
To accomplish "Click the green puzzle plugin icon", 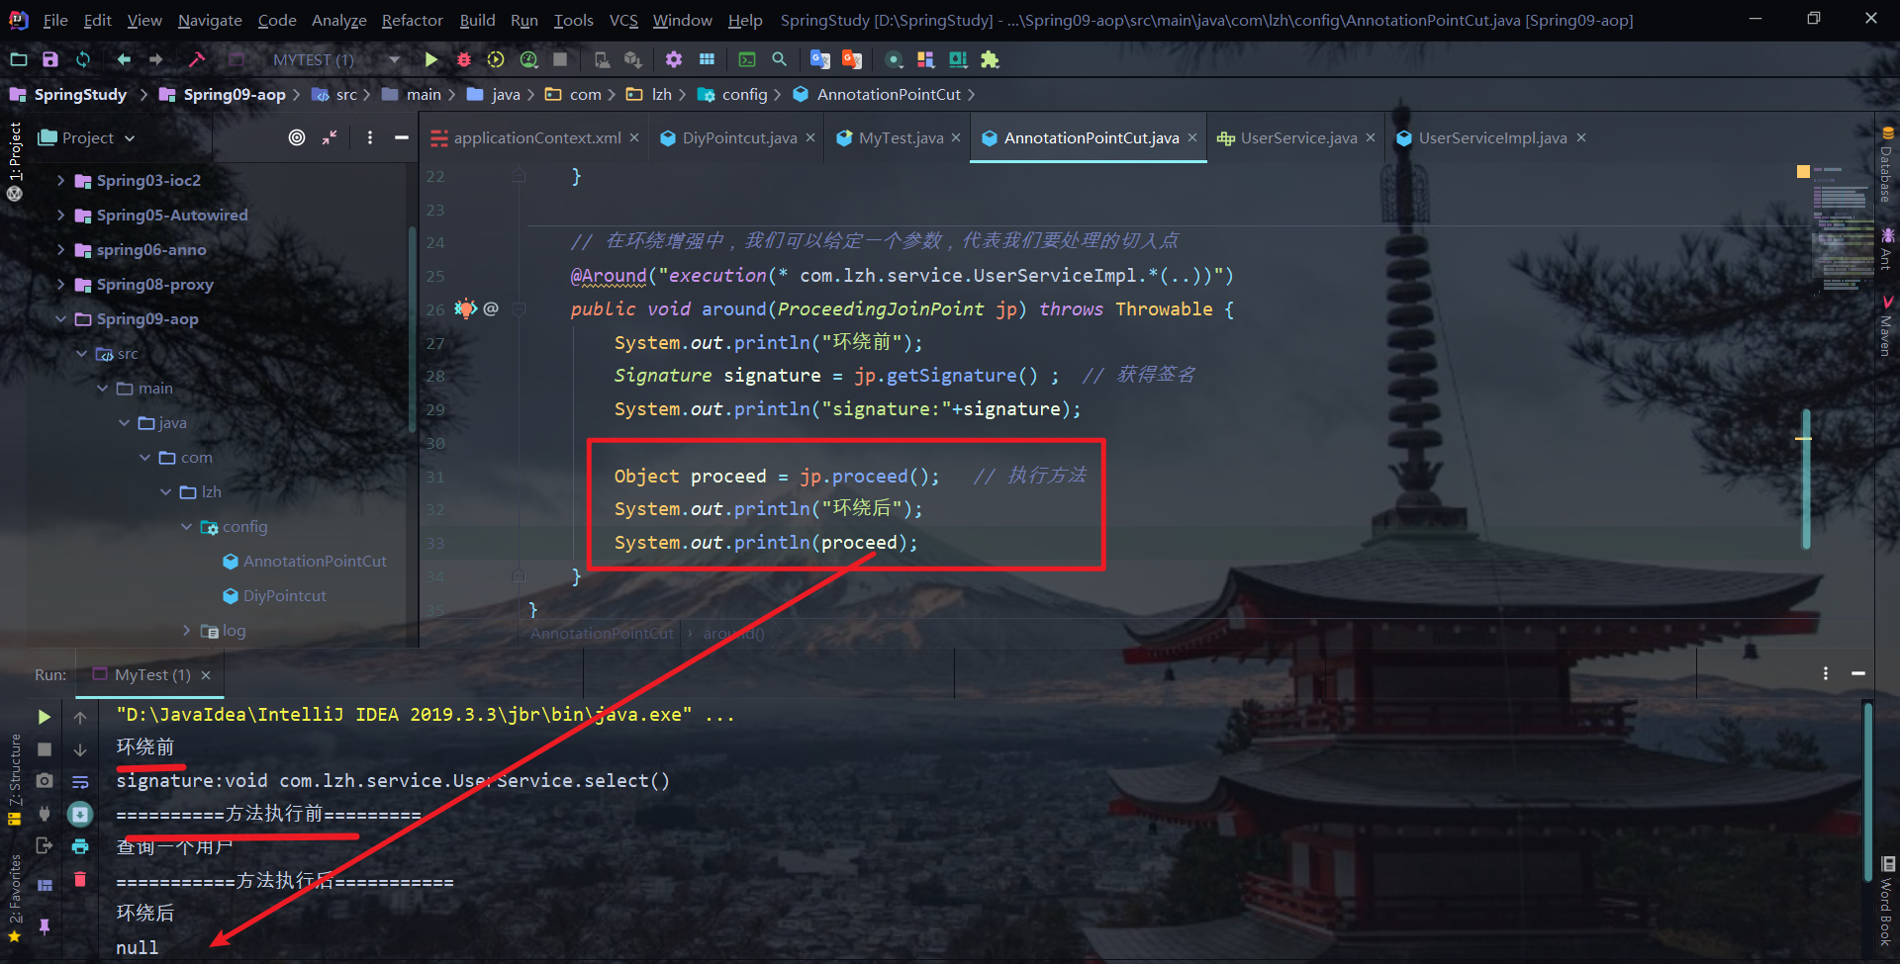I will click(x=990, y=59).
